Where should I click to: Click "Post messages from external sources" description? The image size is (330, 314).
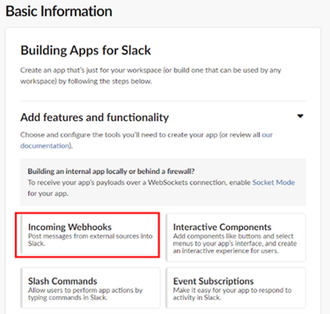(x=90, y=239)
